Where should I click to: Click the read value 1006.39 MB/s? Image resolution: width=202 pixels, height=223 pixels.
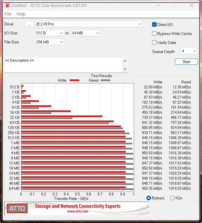click(180, 138)
